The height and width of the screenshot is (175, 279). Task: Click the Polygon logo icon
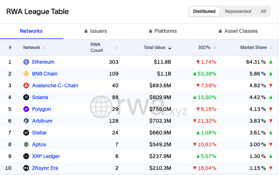[x=26, y=109]
